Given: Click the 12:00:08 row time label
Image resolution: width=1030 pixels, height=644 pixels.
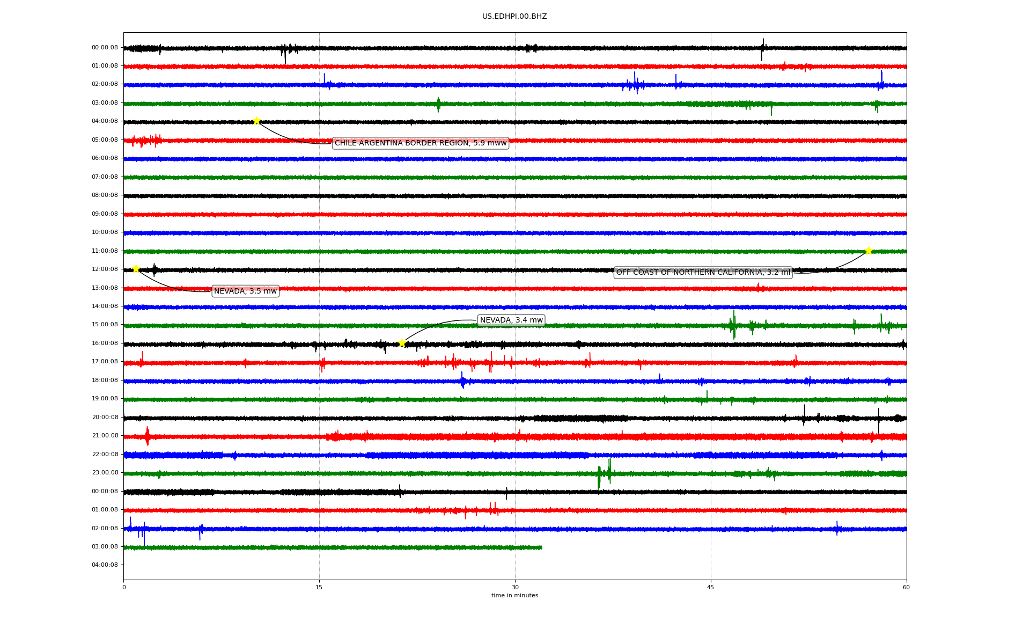Looking at the screenshot, I should (105, 269).
